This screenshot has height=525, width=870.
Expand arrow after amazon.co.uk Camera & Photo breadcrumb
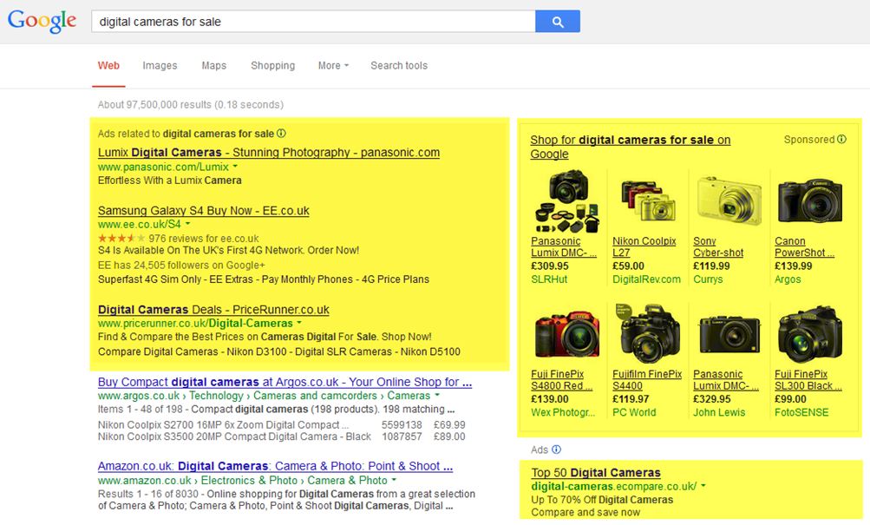[x=394, y=480]
